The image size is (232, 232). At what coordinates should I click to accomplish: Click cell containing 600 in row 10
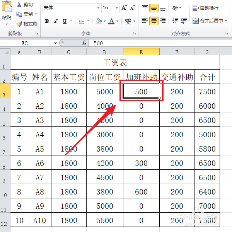pos(141,191)
